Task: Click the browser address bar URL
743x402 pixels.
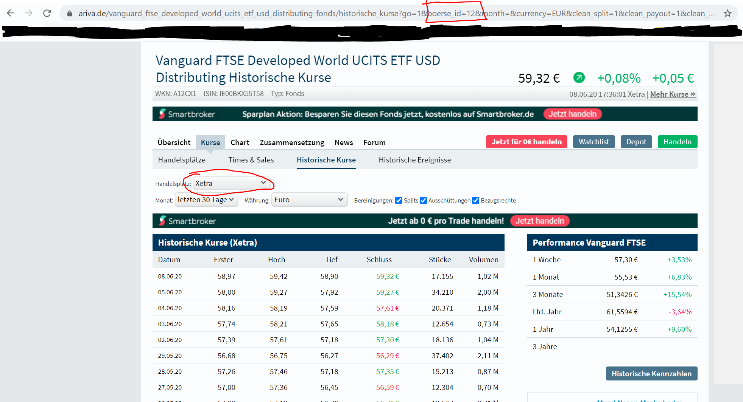Action: coord(396,14)
